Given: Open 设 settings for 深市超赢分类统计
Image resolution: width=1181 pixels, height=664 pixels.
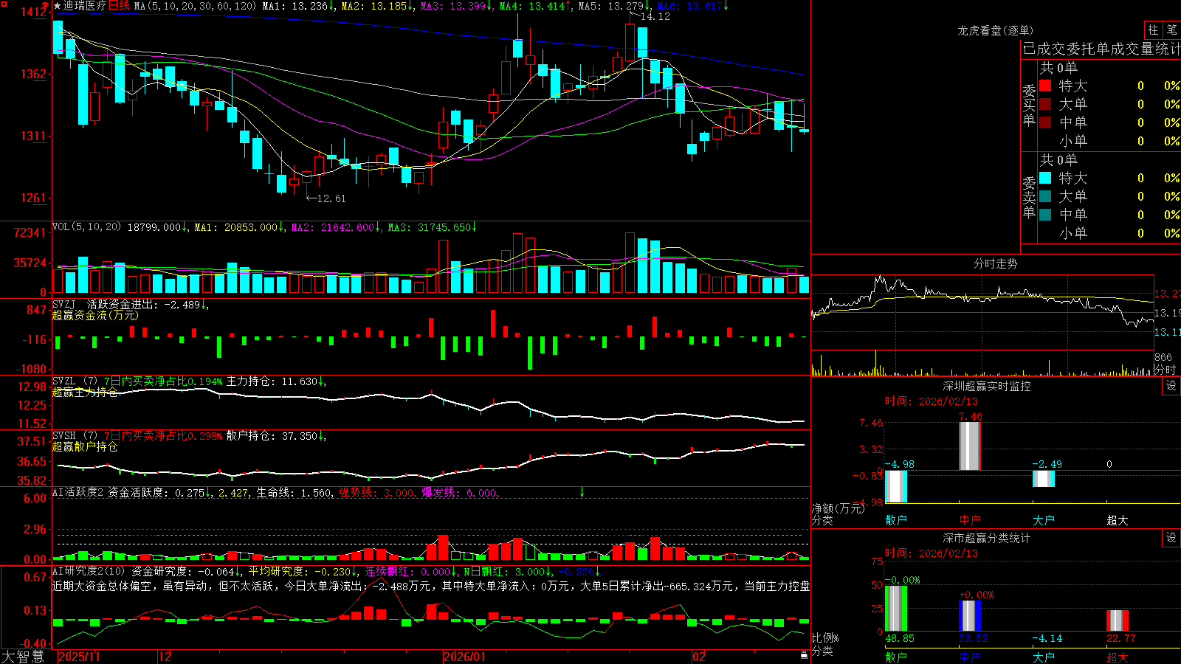Looking at the screenshot, I should [1171, 538].
